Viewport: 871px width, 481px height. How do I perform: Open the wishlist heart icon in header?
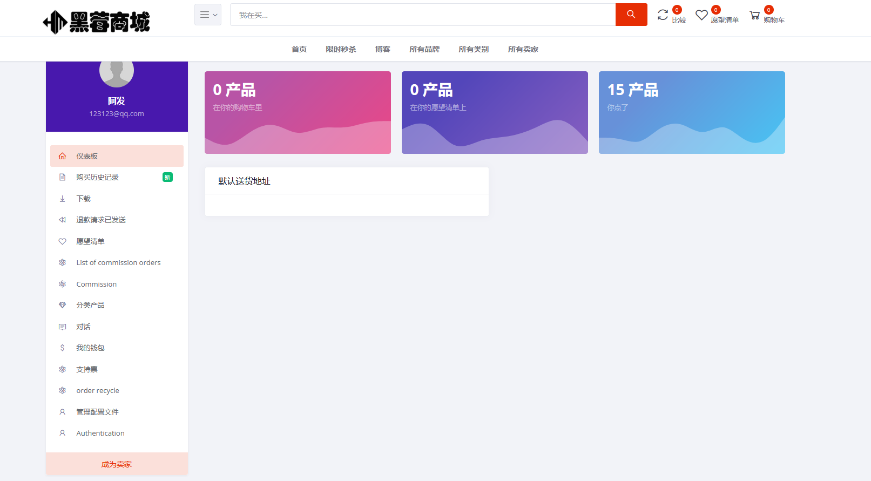tap(701, 15)
